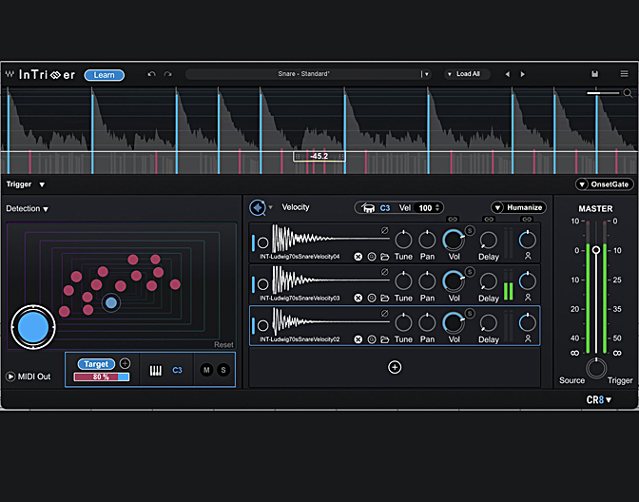Click the round icon beside SnareVelocity04 folder
Screen dimensions: 639x502
(371, 257)
